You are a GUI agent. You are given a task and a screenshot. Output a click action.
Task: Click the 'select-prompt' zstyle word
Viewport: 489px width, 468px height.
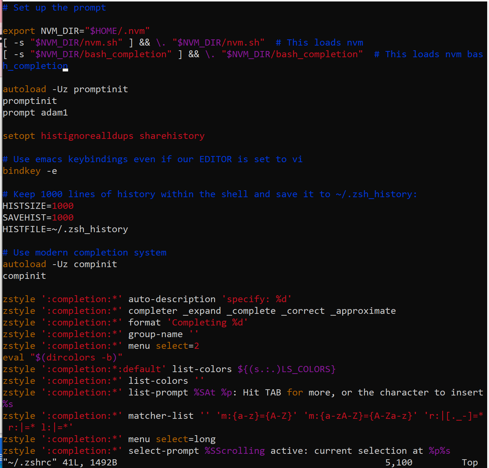(x=164, y=451)
